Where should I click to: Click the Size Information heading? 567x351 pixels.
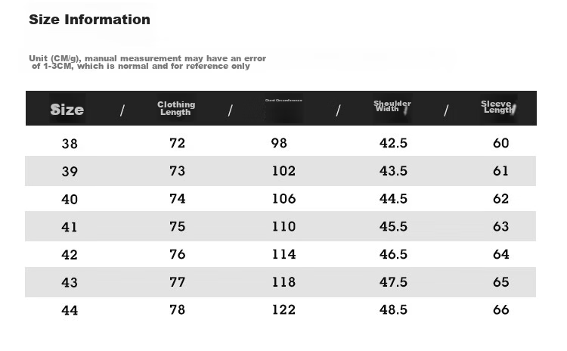tap(89, 20)
